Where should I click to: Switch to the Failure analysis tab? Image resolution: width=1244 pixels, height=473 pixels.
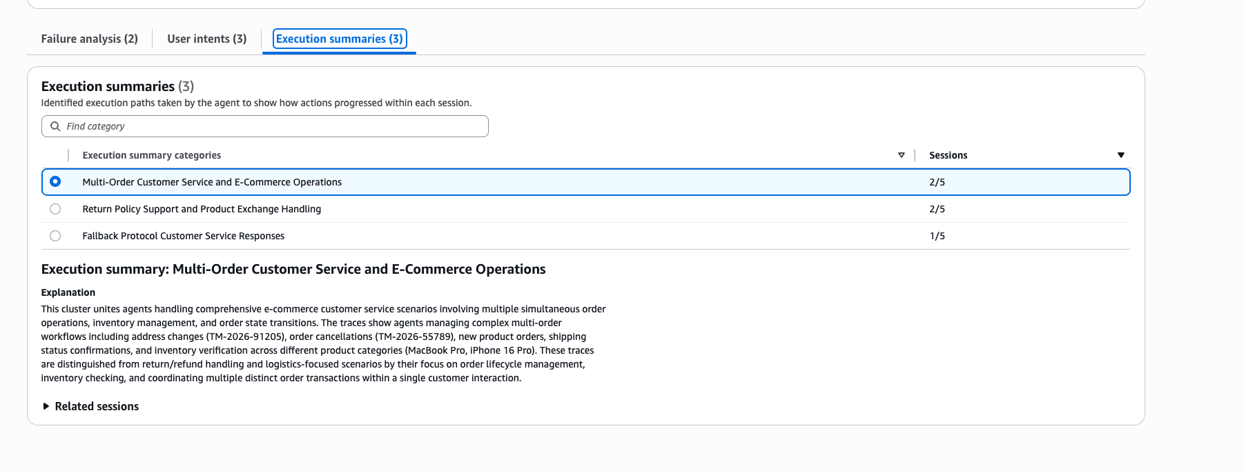pyautogui.click(x=90, y=39)
